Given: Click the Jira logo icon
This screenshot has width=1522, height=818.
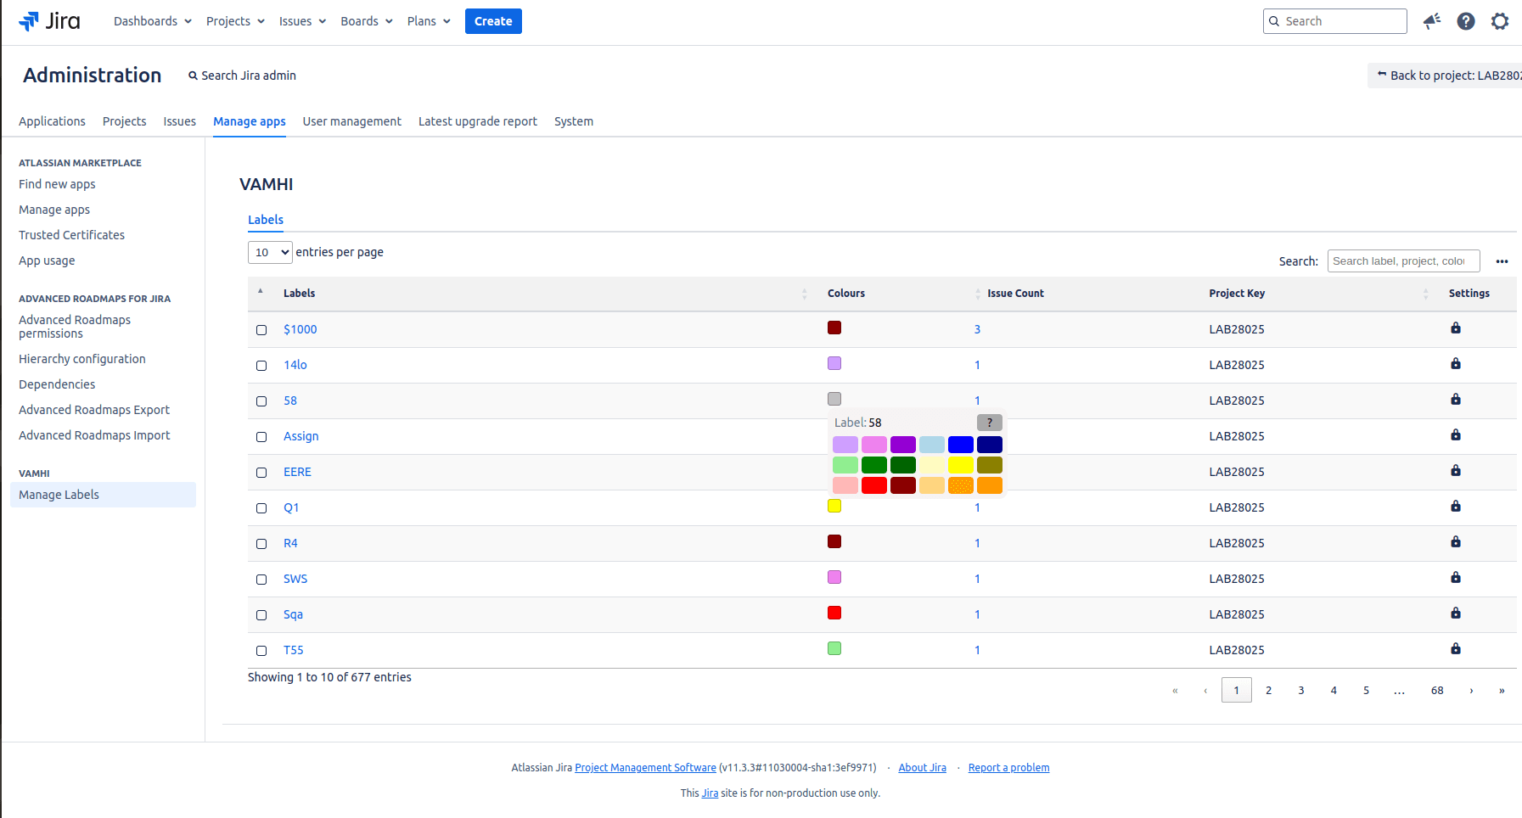Looking at the screenshot, I should coord(30,21).
